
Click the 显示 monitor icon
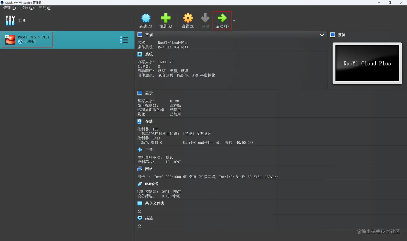140,93
